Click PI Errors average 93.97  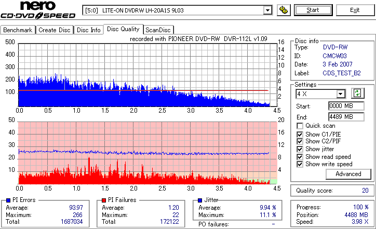click(x=76, y=207)
